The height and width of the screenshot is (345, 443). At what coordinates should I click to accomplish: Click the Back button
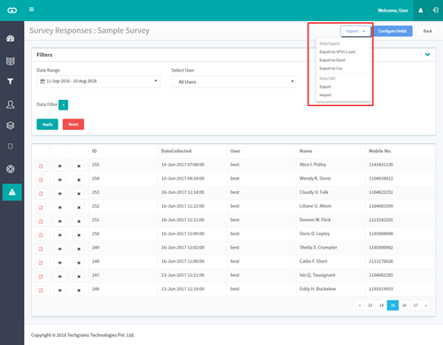[x=427, y=31]
